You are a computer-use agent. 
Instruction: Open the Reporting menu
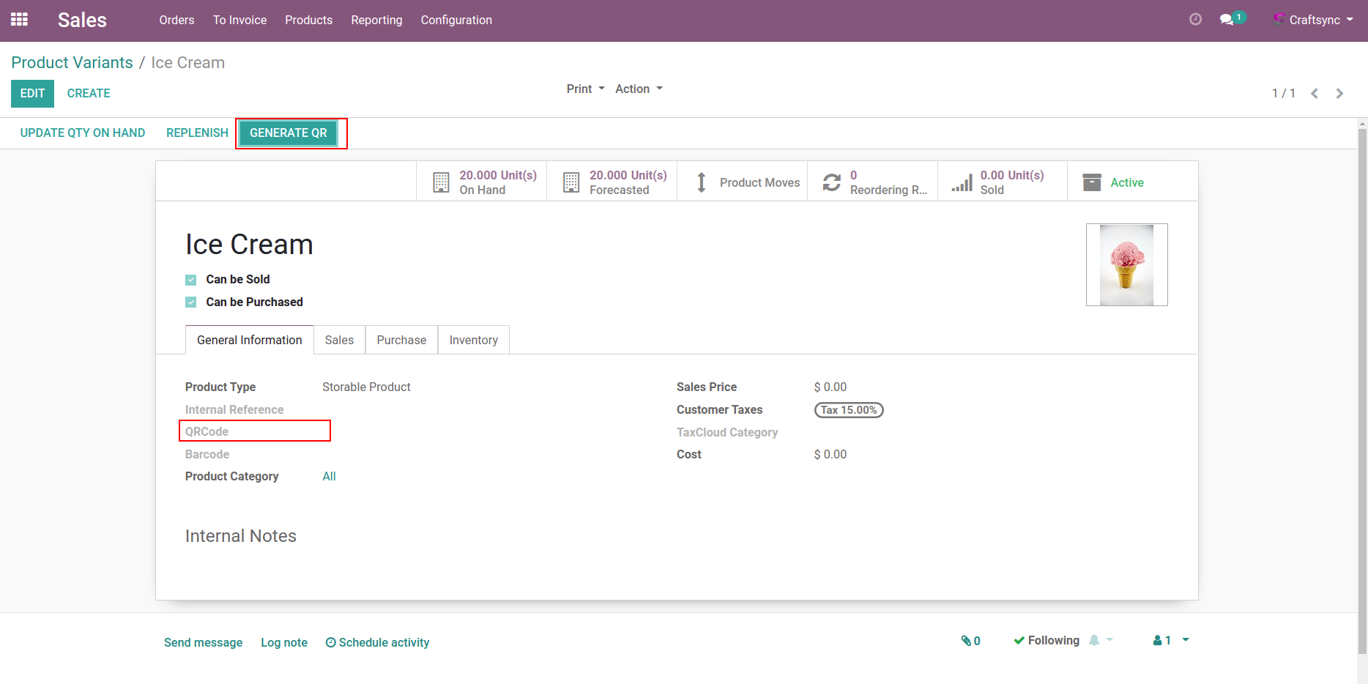click(x=376, y=20)
